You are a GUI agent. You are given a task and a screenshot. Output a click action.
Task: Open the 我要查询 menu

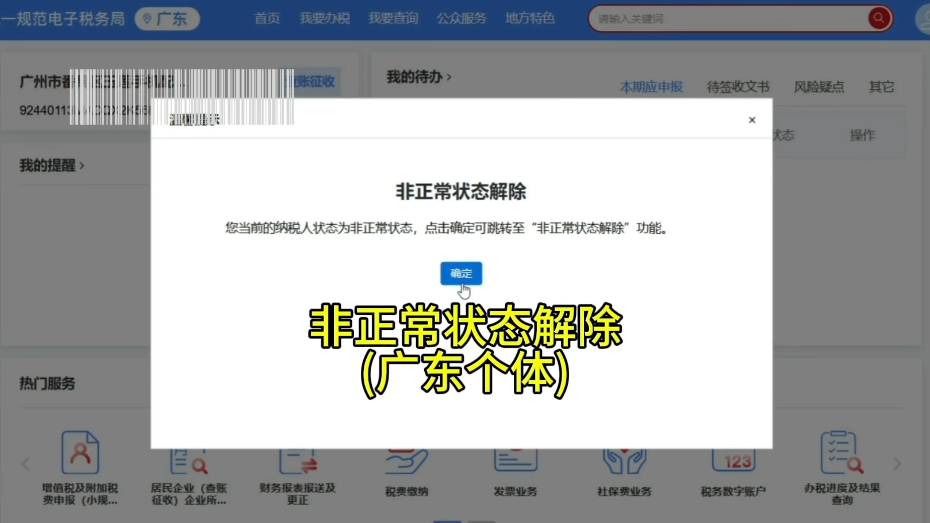point(393,18)
